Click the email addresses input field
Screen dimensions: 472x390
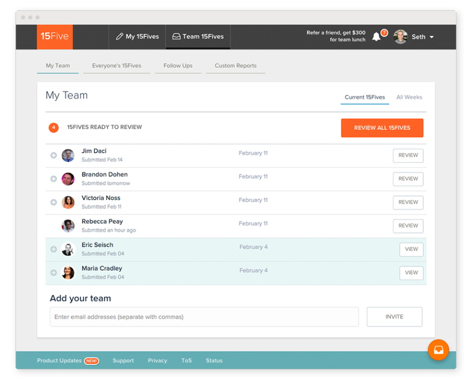[x=204, y=317]
